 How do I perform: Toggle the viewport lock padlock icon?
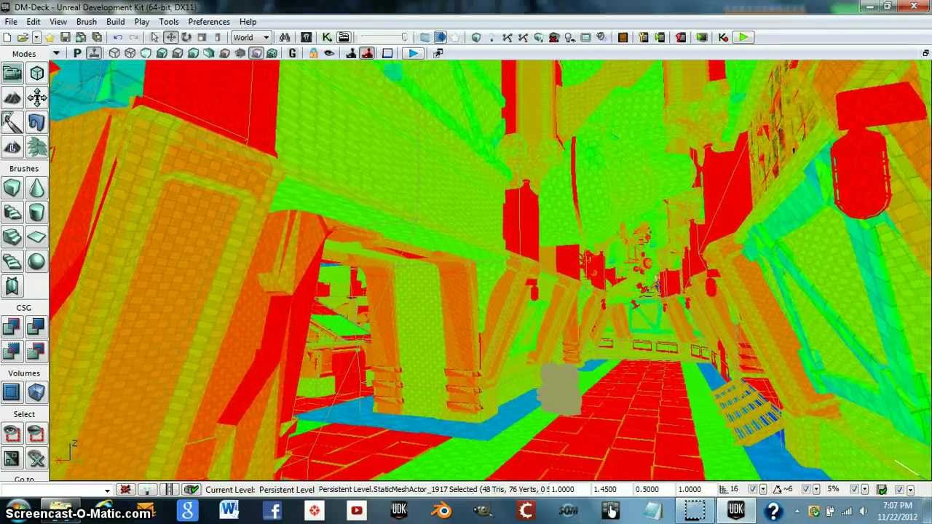(313, 53)
